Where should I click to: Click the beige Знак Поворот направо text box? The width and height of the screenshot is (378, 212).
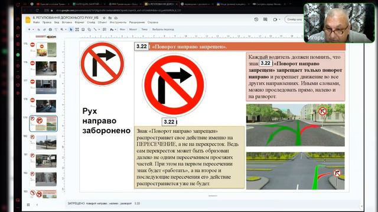point(189,157)
